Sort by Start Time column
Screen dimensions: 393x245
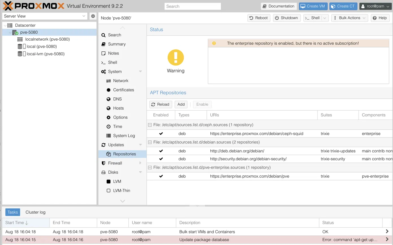tap(26, 223)
